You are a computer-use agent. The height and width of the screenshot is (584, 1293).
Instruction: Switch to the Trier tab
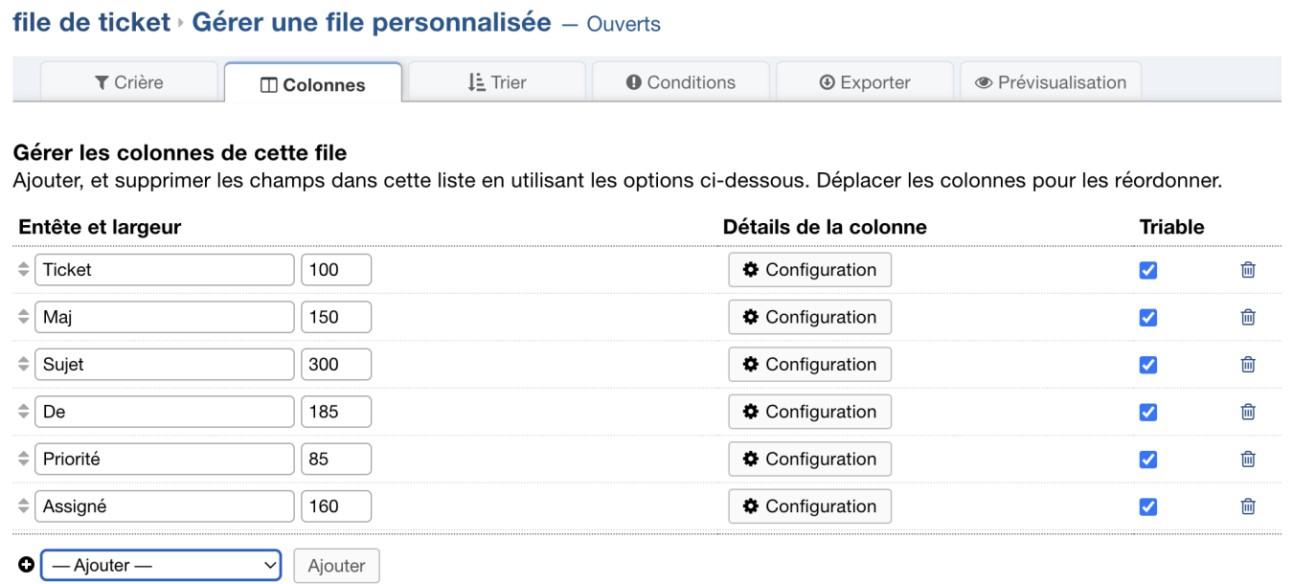pos(497,82)
